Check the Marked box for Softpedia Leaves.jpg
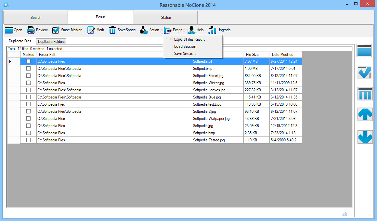The height and width of the screenshot is (221, 377). pyautogui.click(x=28, y=90)
